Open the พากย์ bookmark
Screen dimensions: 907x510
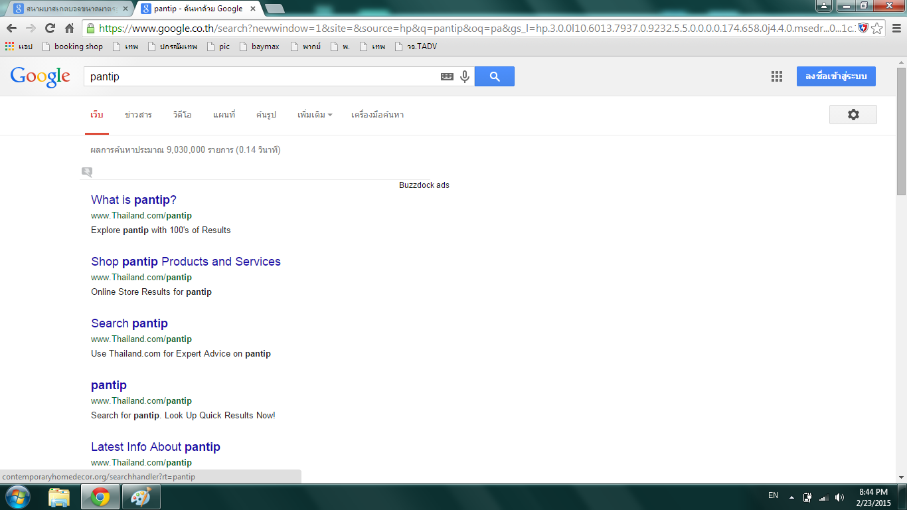[305, 46]
